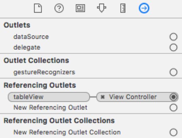182x138 pixels.
Task: Select the tableView referencing outlet pill
Action: pos(49,97)
